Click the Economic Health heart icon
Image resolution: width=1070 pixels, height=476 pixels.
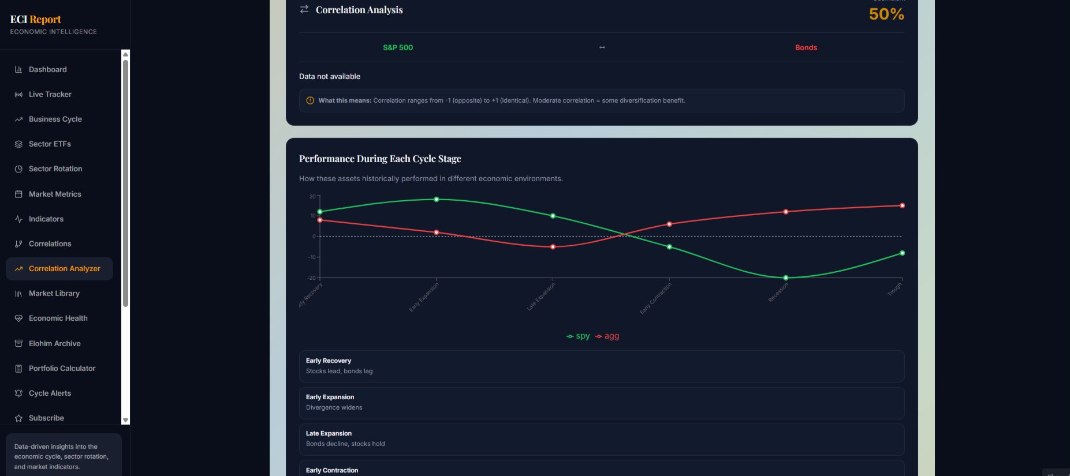18,318
